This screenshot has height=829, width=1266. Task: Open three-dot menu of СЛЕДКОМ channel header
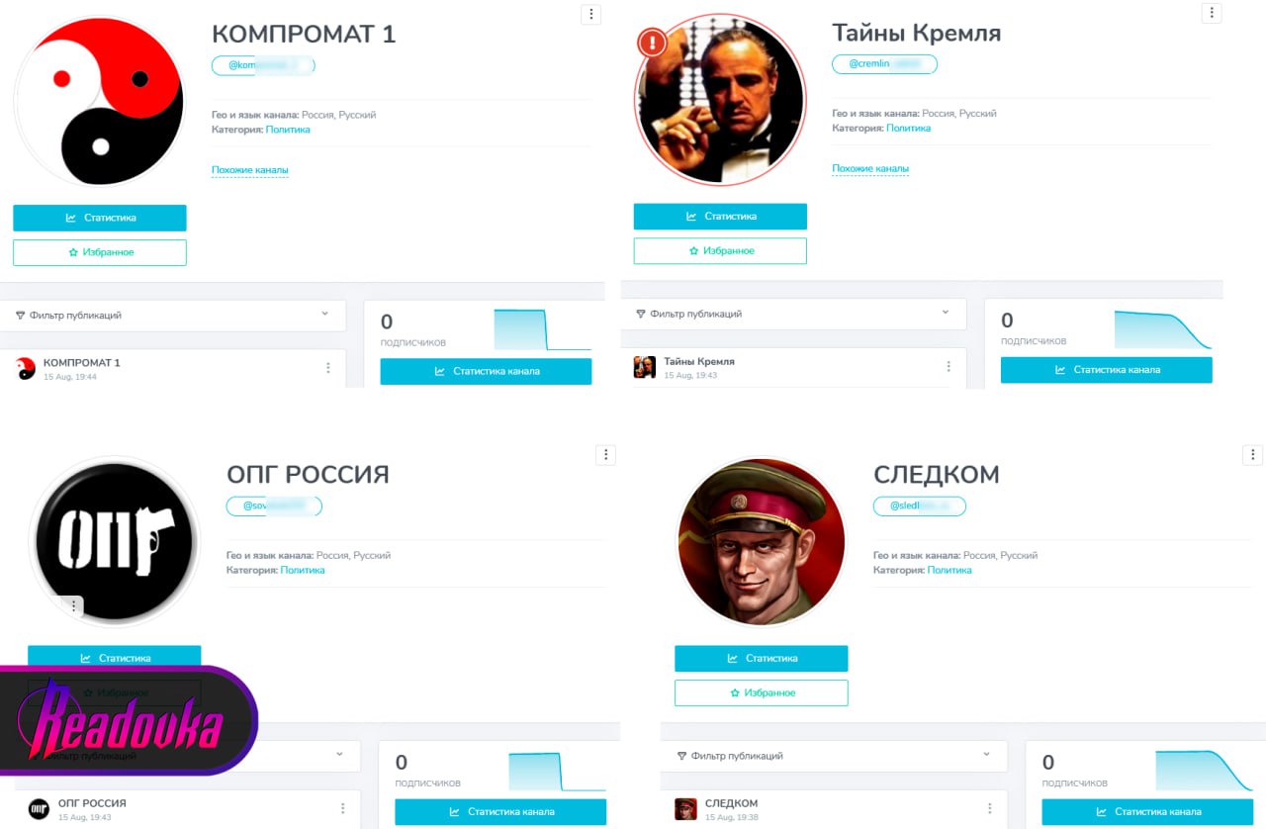(1253, 455)
